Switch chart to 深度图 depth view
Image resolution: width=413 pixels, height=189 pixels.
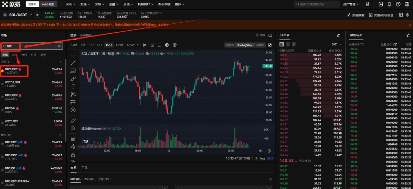(x=260, y=45)
